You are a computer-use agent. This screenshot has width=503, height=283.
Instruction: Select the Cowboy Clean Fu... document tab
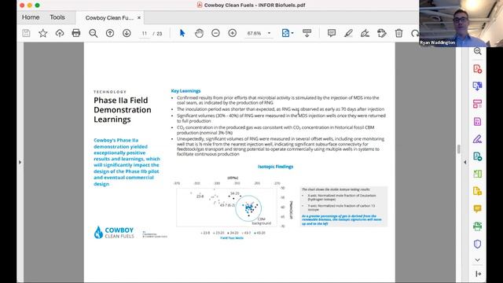tap(109, 18)
